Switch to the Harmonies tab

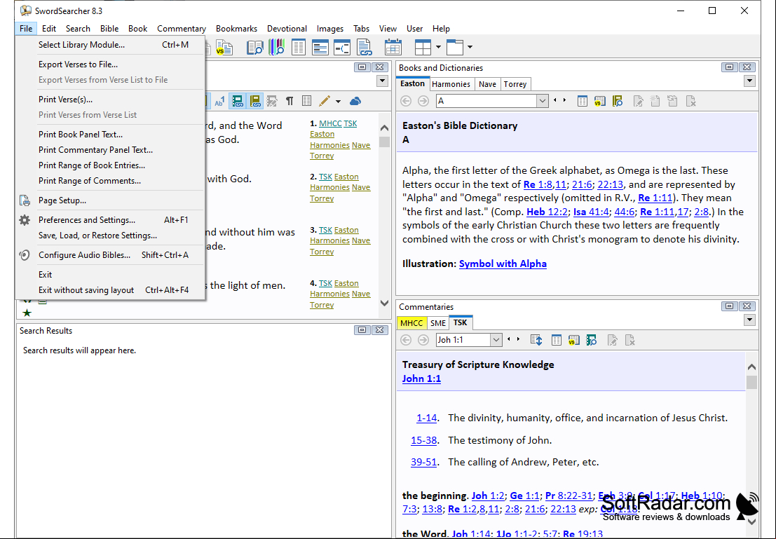[x=451, y=84]
